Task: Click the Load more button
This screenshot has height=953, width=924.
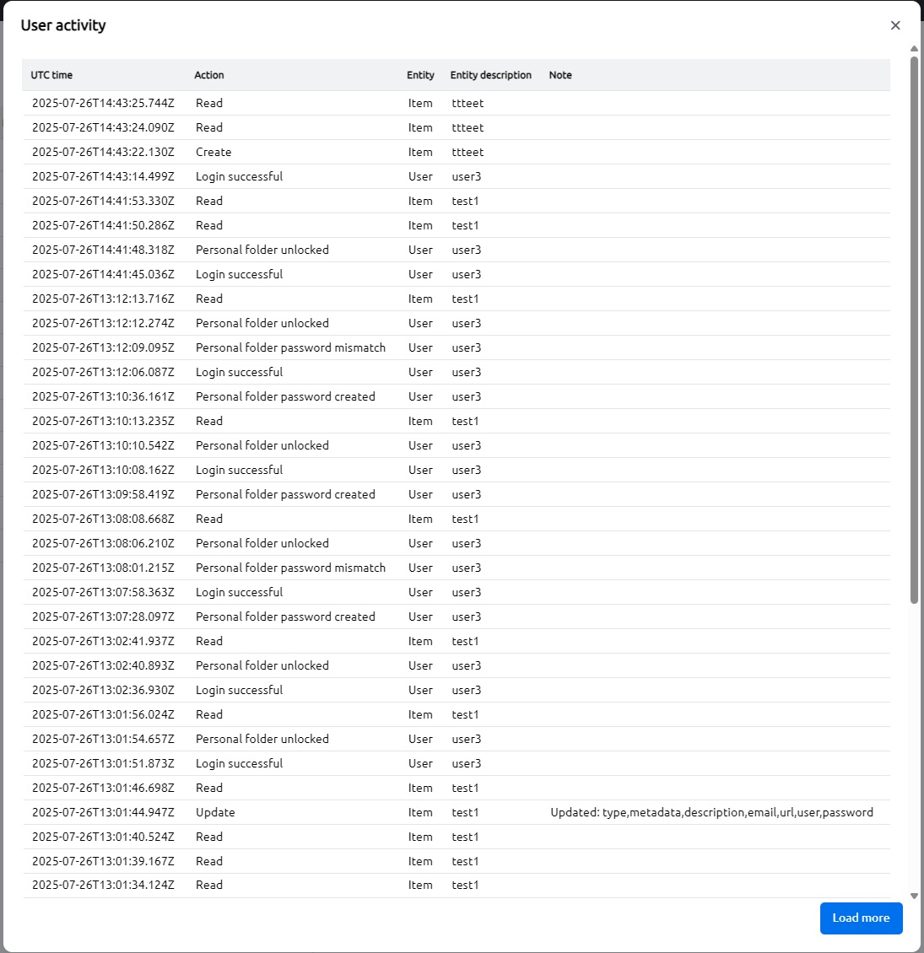Action: [861, 918]
